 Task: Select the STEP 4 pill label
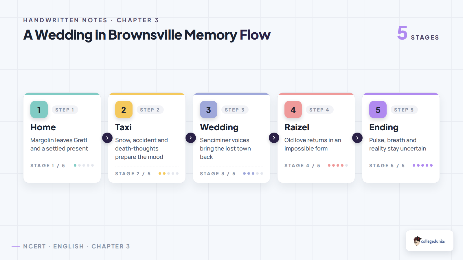(319, 110)
